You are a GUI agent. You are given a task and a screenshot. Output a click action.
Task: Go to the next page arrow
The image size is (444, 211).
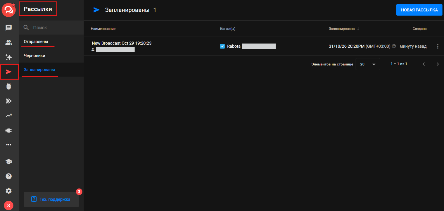point(438,64)
